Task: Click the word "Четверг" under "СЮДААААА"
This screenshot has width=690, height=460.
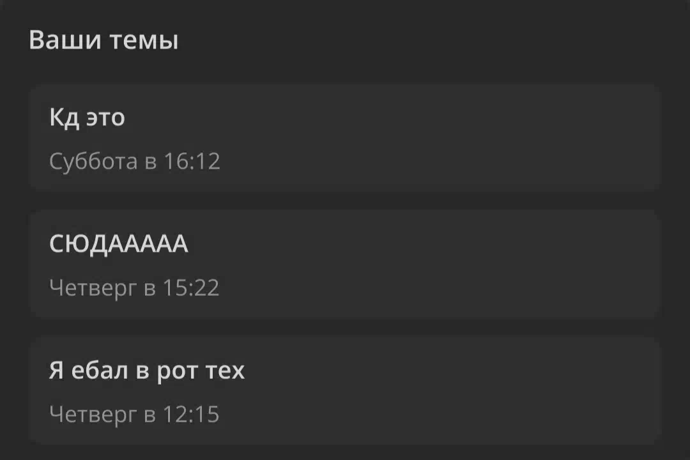Action: pyautogui.click(x=93, y=287)
